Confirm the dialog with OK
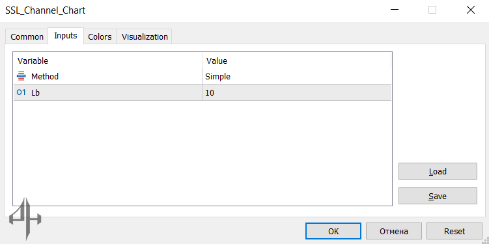The width and height of the screenshot is (489, 244). click(333, 231)
